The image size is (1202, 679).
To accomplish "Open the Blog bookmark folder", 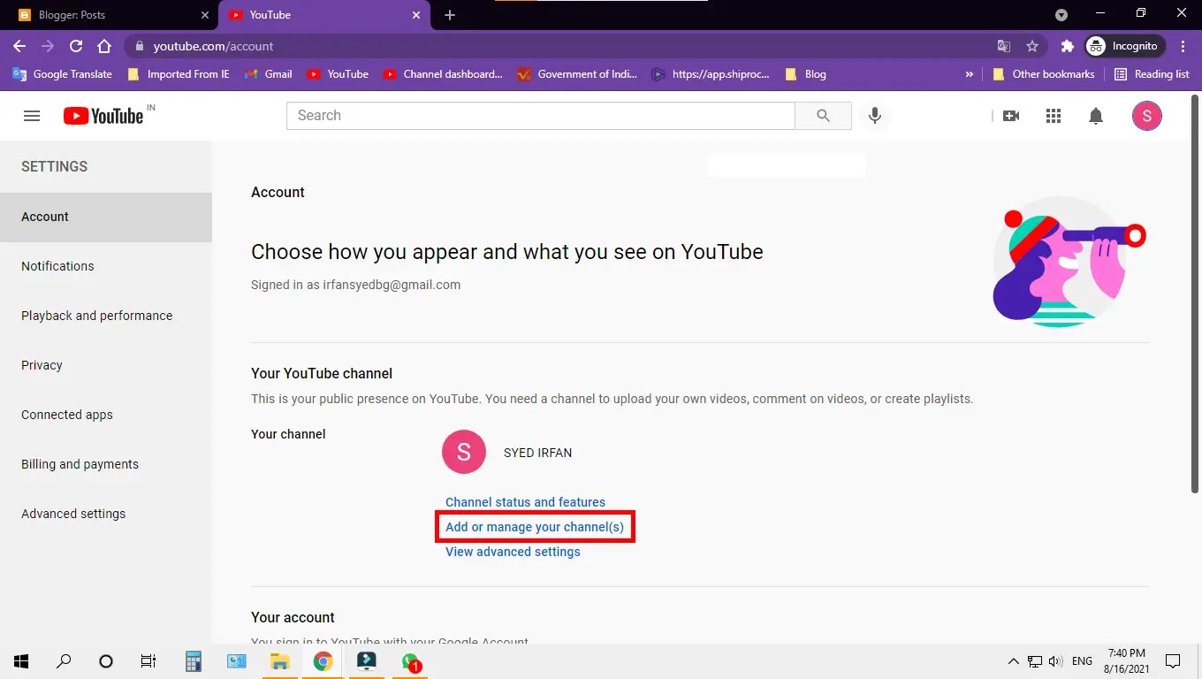I will 805,74.
